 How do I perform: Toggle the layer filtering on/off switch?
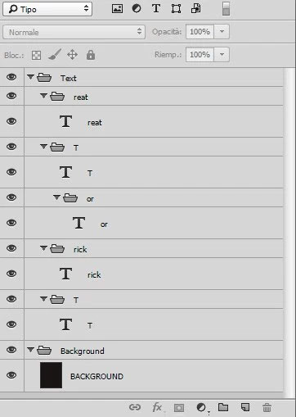226,9
